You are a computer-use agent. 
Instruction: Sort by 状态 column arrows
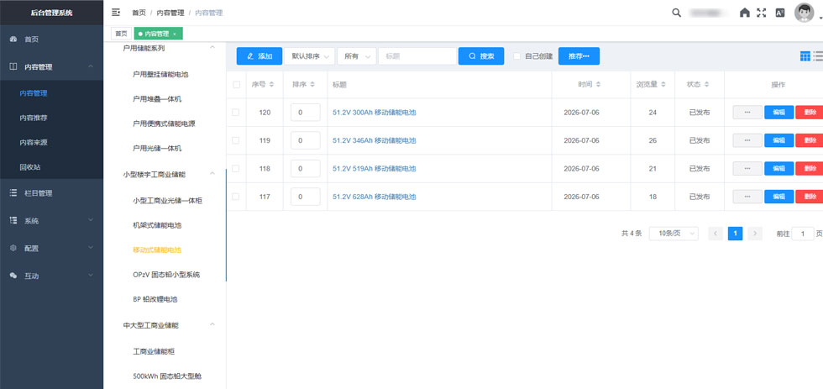706,84
